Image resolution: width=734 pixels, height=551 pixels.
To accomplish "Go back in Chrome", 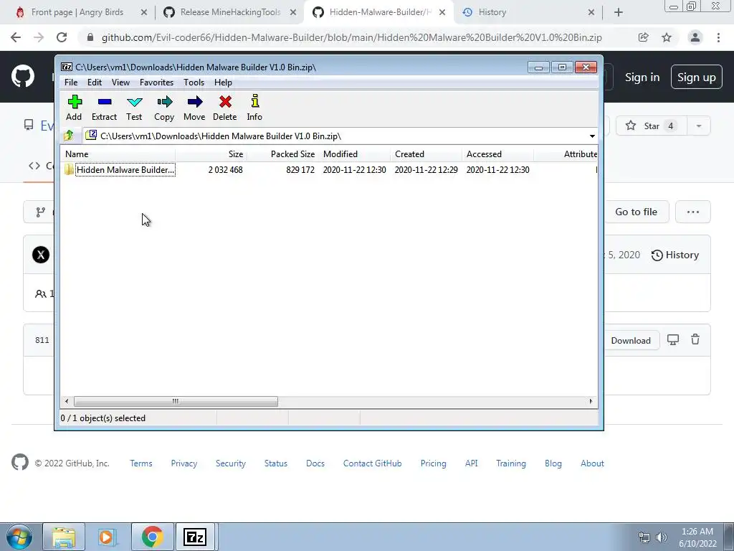I will pyautogui.click(x=16, y=37).
